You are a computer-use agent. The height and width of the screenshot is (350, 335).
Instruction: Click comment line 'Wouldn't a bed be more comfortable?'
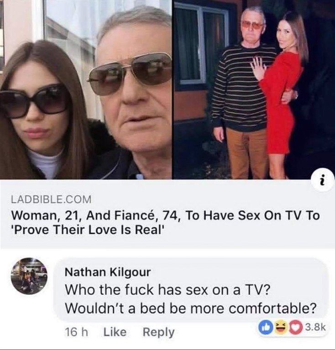[191, 308]
